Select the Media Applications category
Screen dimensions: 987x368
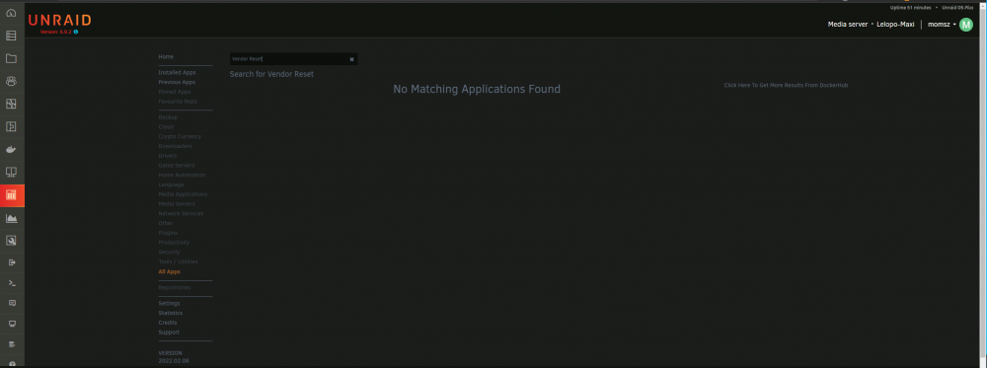183,194
